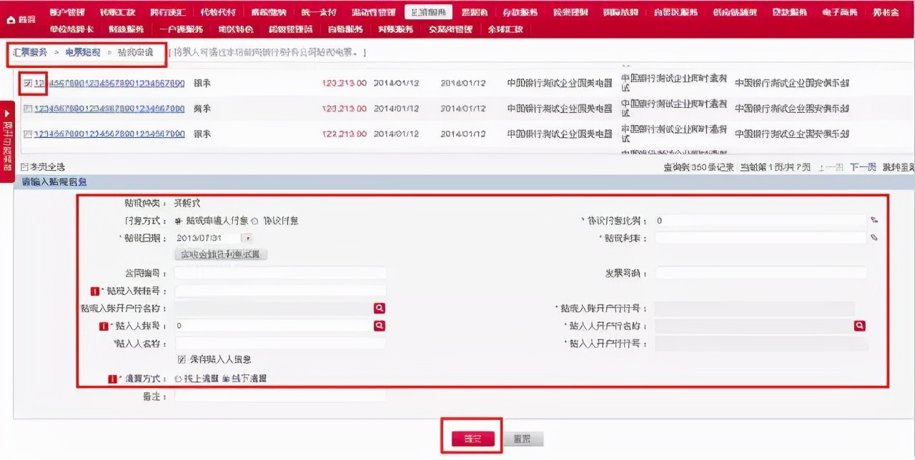Toggle the 保存贴入人信息 checkbox
The image size is (915, 460).
[x=182, y=359]
